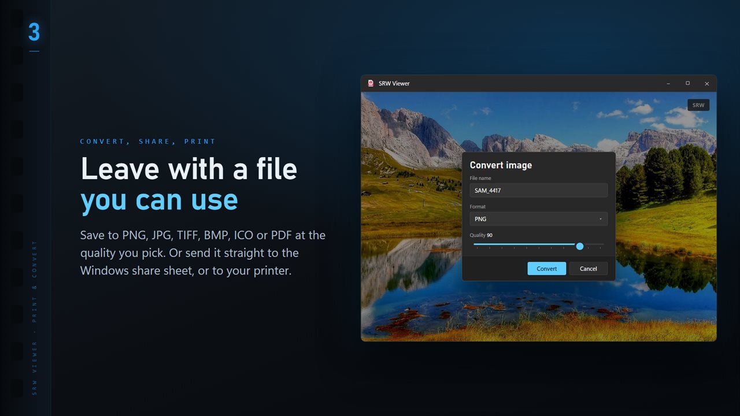Maximize the SRW Viewer window
This screenshot has height=416, width=740.
point(687,83)
